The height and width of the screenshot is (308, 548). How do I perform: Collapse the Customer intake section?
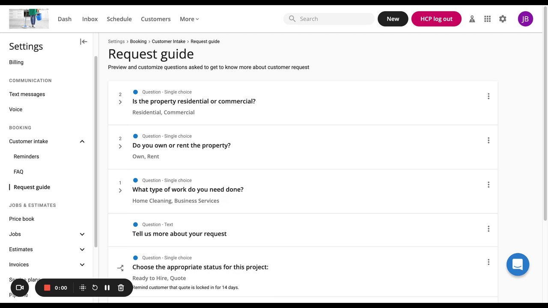pos(82,142)
